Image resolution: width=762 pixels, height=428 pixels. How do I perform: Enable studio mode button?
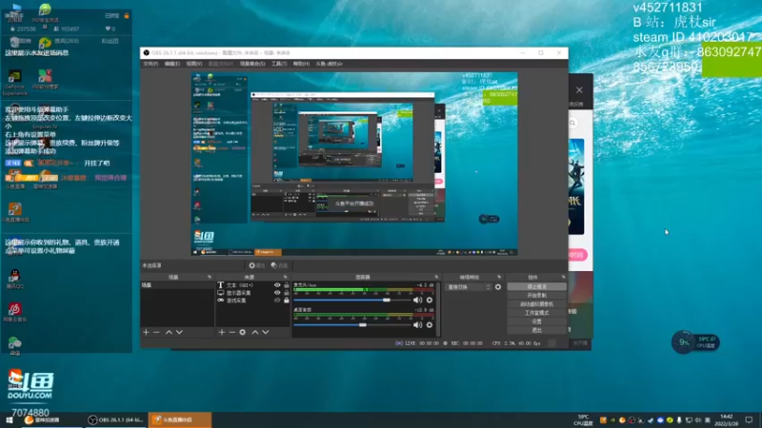(x=536, y=313)
